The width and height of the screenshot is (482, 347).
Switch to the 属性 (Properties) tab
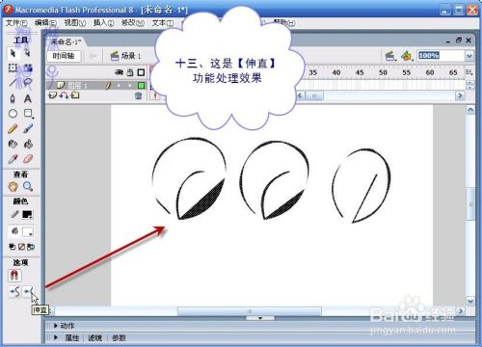point(72,337)
